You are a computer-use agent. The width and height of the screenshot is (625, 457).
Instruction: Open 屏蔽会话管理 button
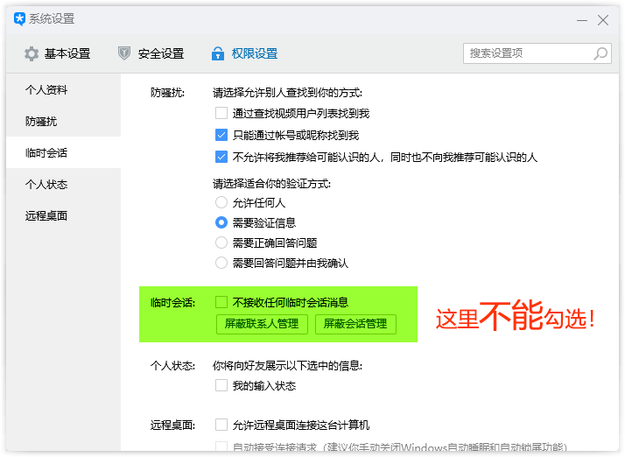[355, 324]
